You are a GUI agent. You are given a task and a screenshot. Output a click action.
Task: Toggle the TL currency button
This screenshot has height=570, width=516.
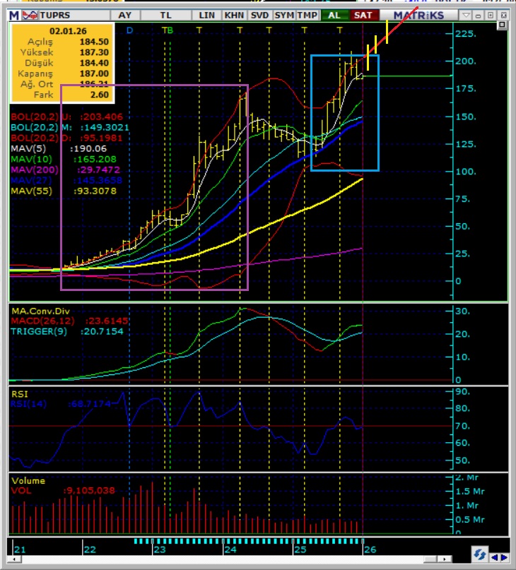click(x=165, y=15)
